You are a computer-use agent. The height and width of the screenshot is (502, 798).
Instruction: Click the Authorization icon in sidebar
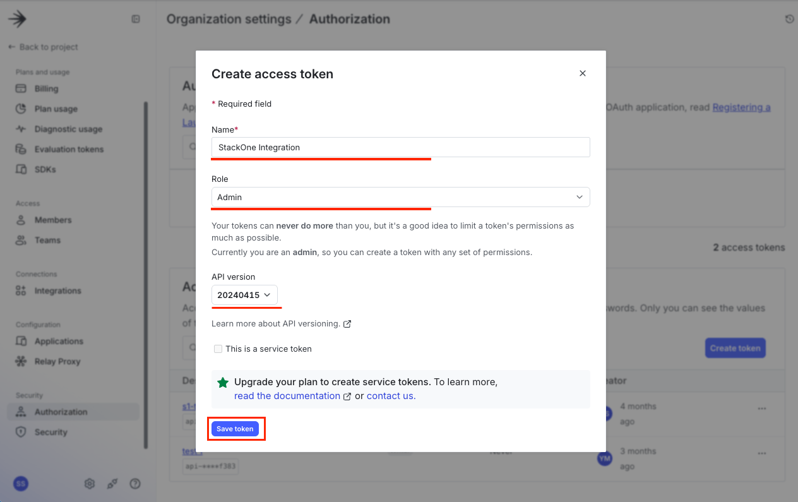click(21, 412)
